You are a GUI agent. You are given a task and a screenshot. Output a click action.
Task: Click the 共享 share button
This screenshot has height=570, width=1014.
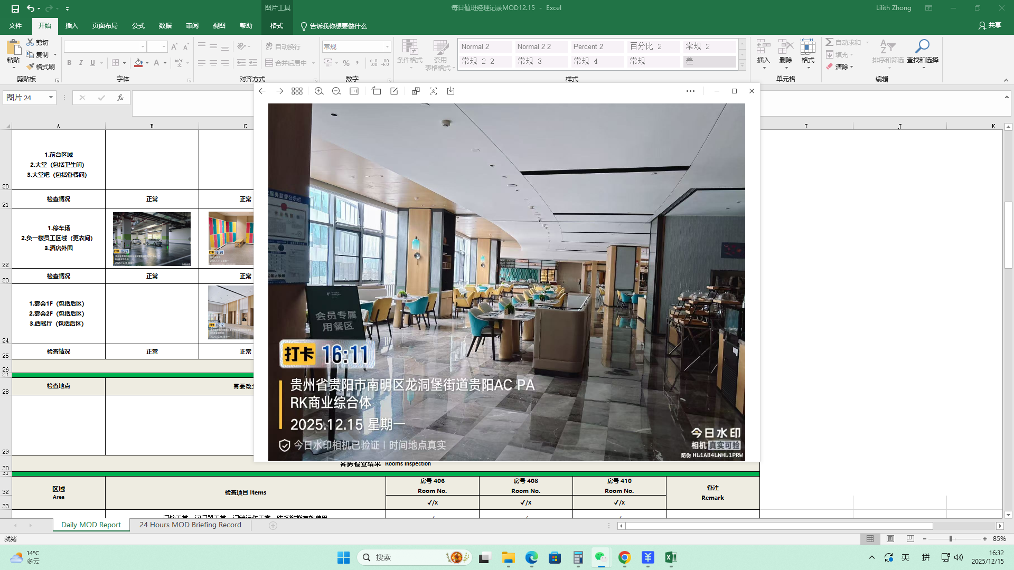tap(990, 25)
